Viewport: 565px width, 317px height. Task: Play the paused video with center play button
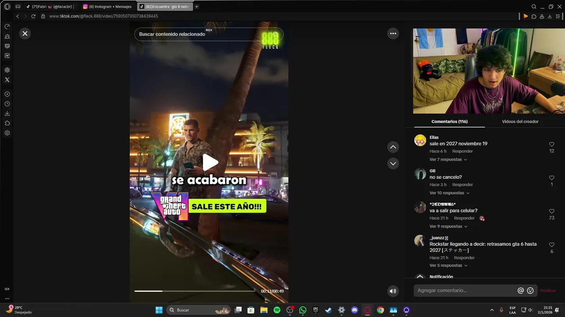pos(210,162)
